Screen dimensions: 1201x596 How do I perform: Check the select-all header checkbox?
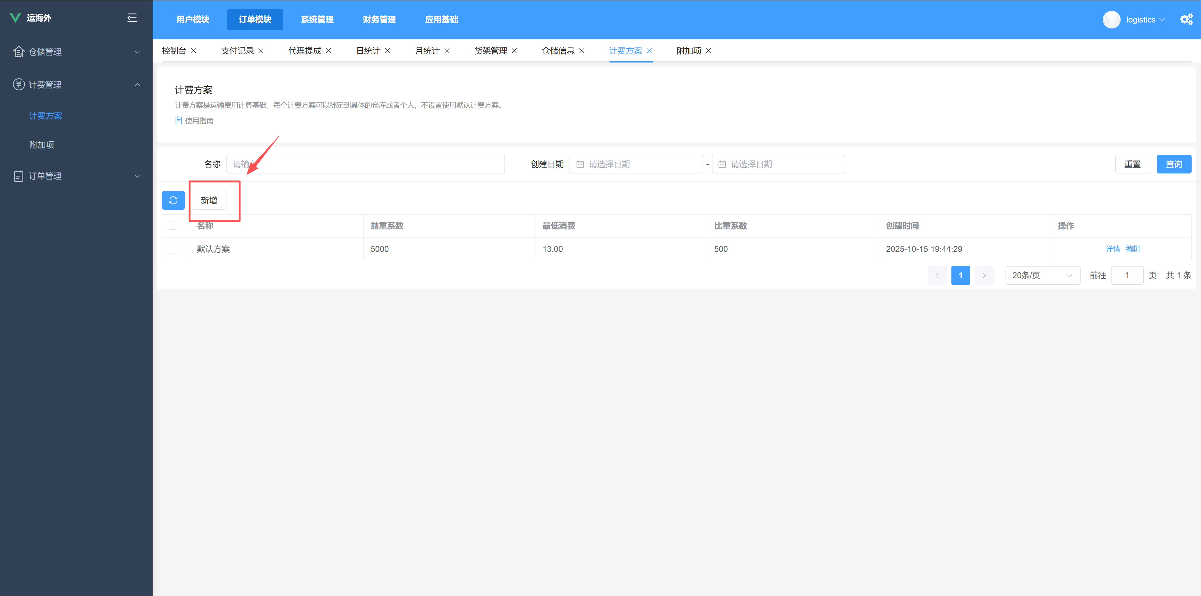click(173, 226)
